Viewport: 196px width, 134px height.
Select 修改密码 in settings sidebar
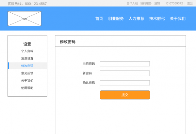pyautogui.click(x=27, y=66)
